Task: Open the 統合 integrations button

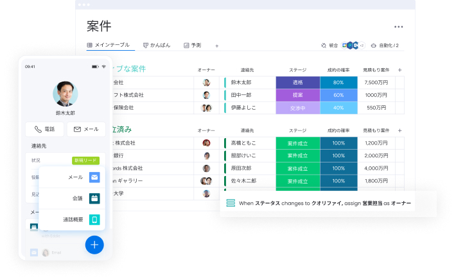Action: (x=329, y=46)
